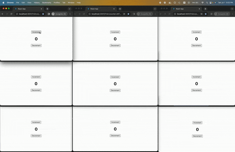
Task: Click Increment in the bottom-middle window
Action: tap(115, 122)
